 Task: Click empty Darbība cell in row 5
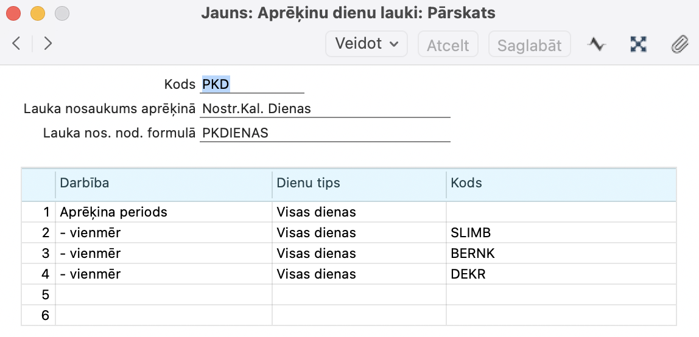click(163, 295)
